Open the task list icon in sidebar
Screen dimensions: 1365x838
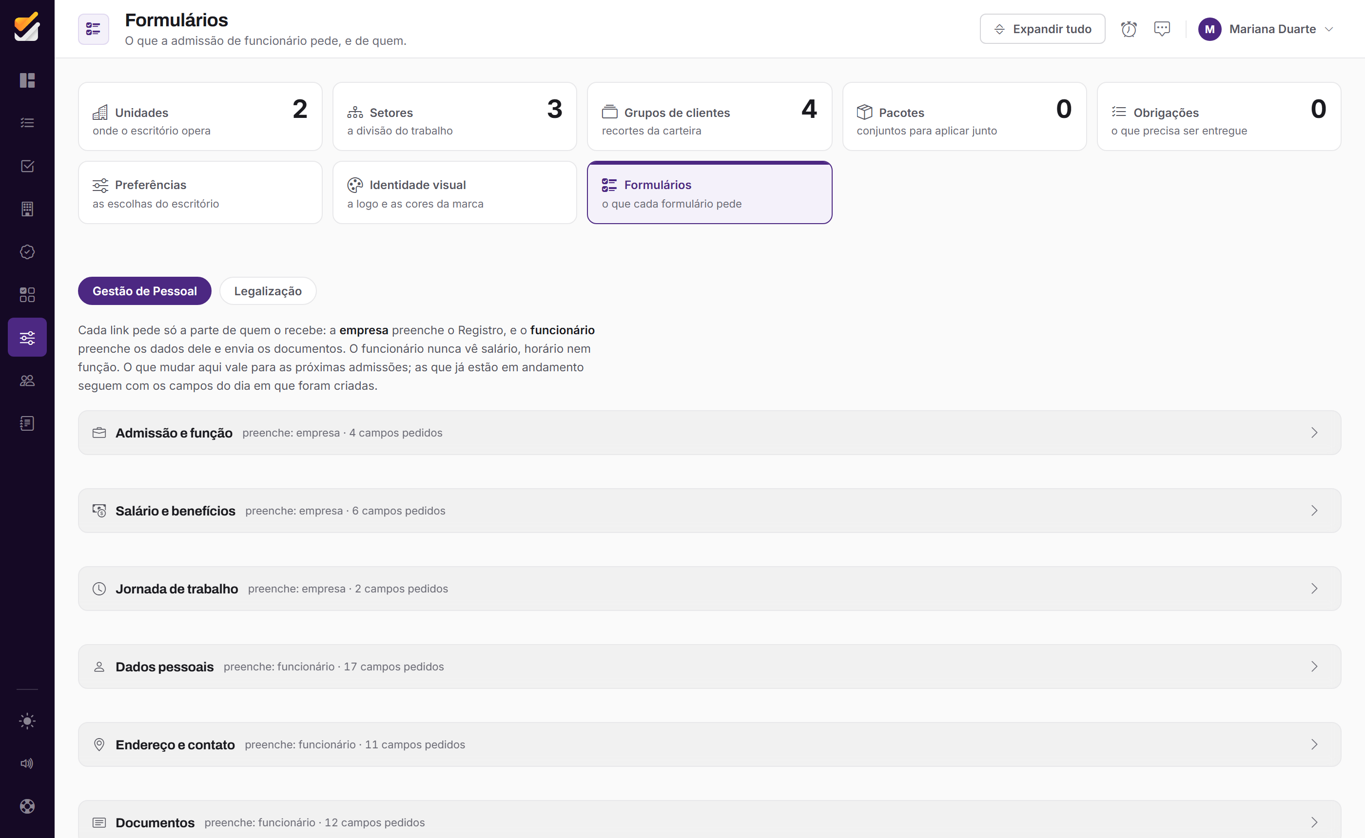coord(27,123)
